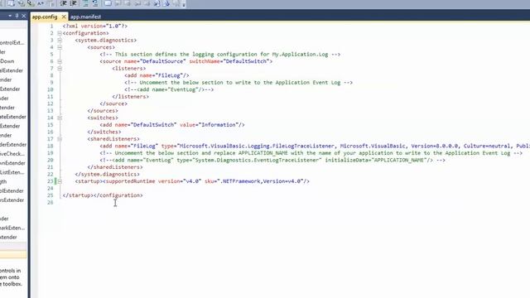Click the Complete Word (A+) toolbar icon
The image size is (530, 298).
41,3
